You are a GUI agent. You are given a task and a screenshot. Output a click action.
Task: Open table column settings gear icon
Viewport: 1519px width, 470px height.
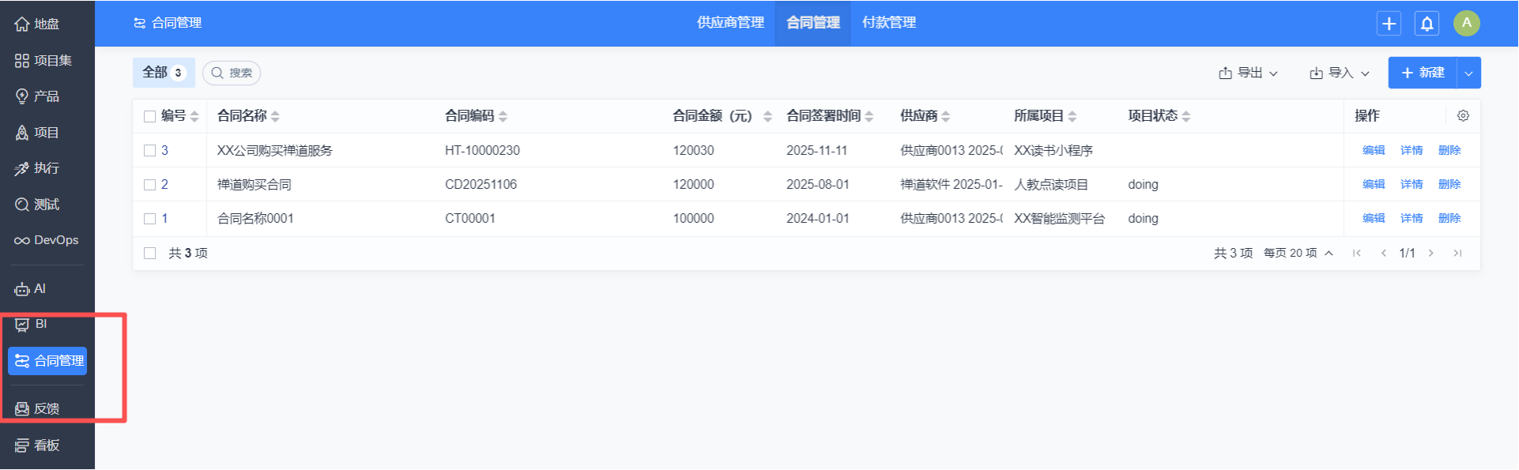(x=1463, y=116)
